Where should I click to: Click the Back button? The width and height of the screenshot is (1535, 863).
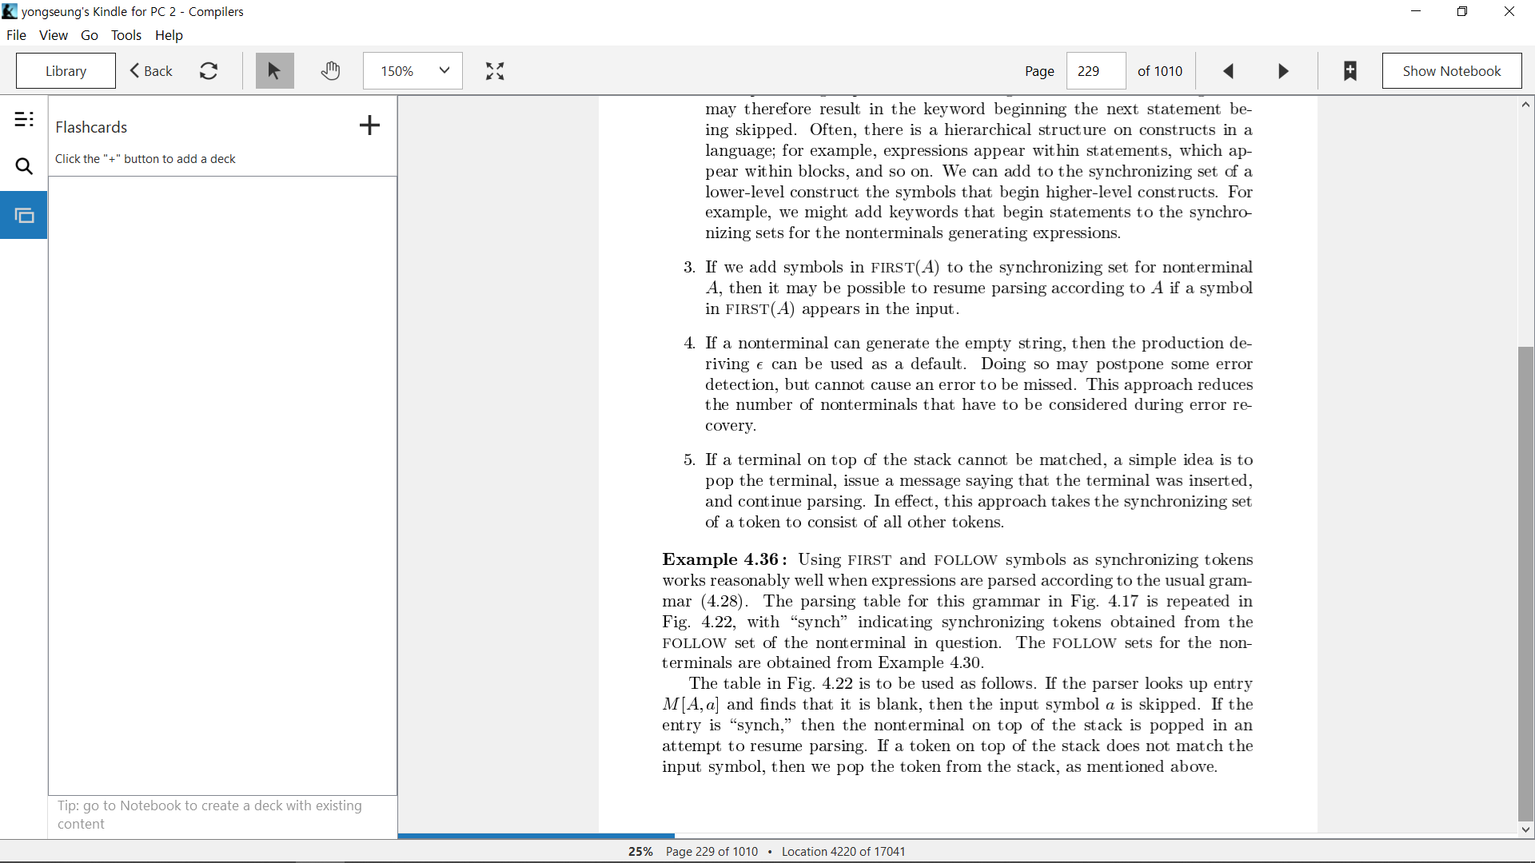(151, 71)
